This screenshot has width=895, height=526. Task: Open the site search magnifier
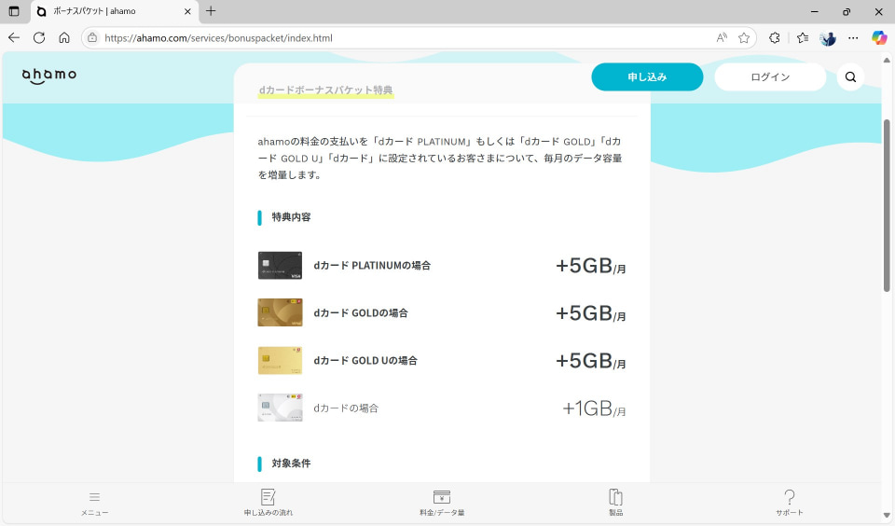coord(850,77)
